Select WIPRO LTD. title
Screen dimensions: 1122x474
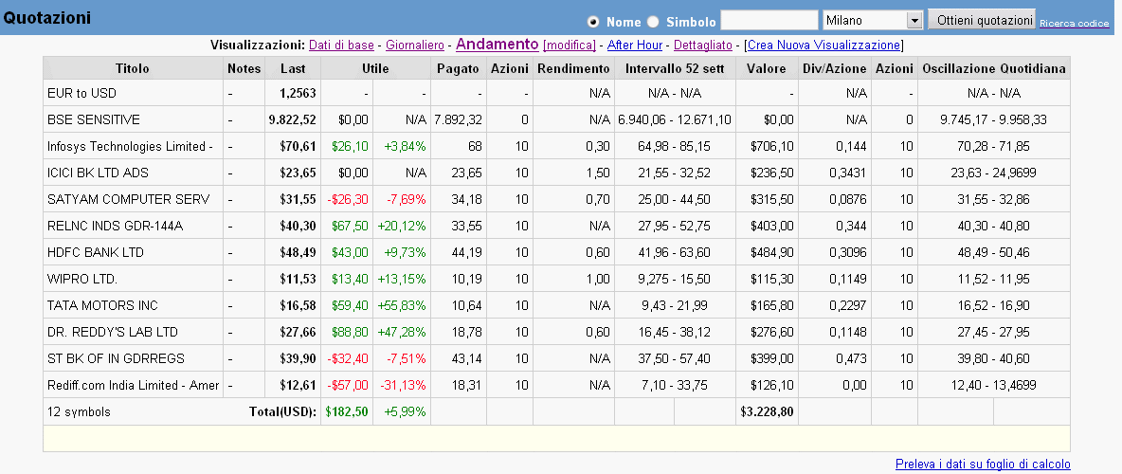(x=82, y=279)
